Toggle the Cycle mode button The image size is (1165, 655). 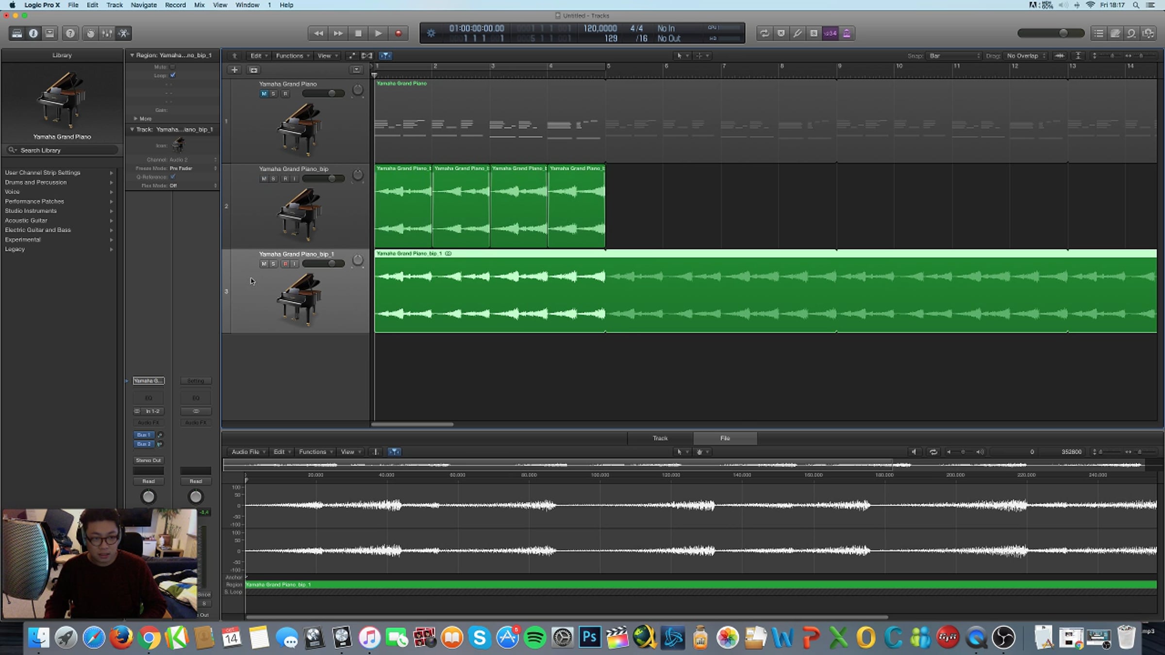tap(765, 33)
